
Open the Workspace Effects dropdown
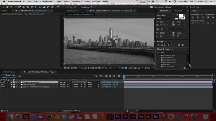[x=175, y=7]
